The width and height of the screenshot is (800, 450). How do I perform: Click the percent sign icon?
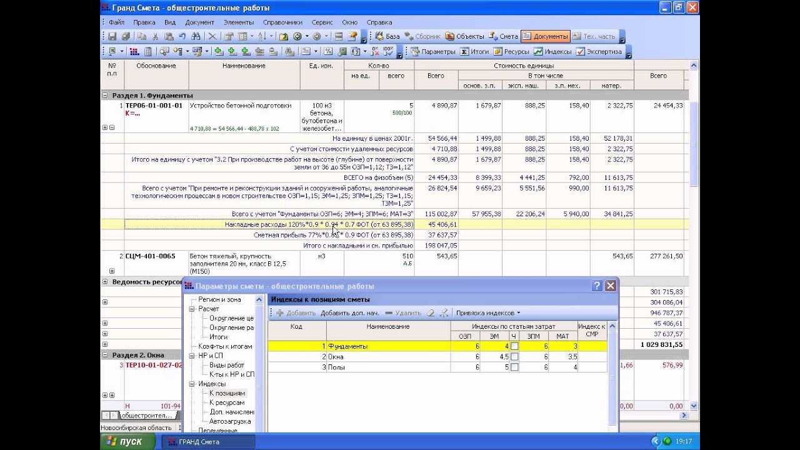coord(328,51)
